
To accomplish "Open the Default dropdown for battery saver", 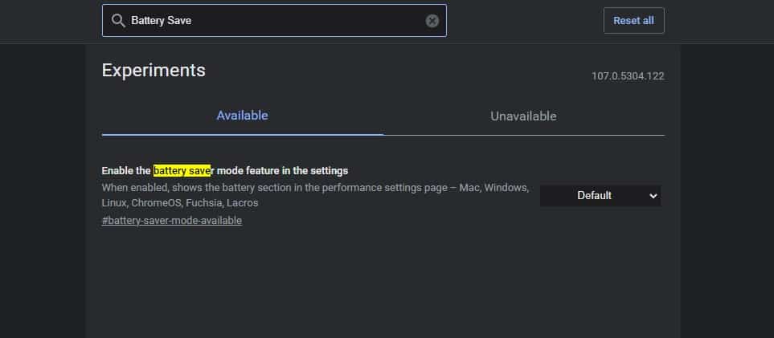I will [x=600, y=195].
